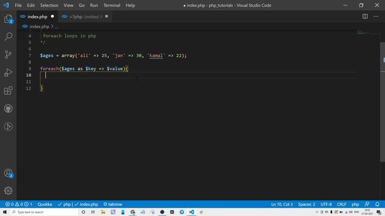This screenshot has width=385, height=216.
Task: Change language mode via php
Action: [x=356, y=204]
